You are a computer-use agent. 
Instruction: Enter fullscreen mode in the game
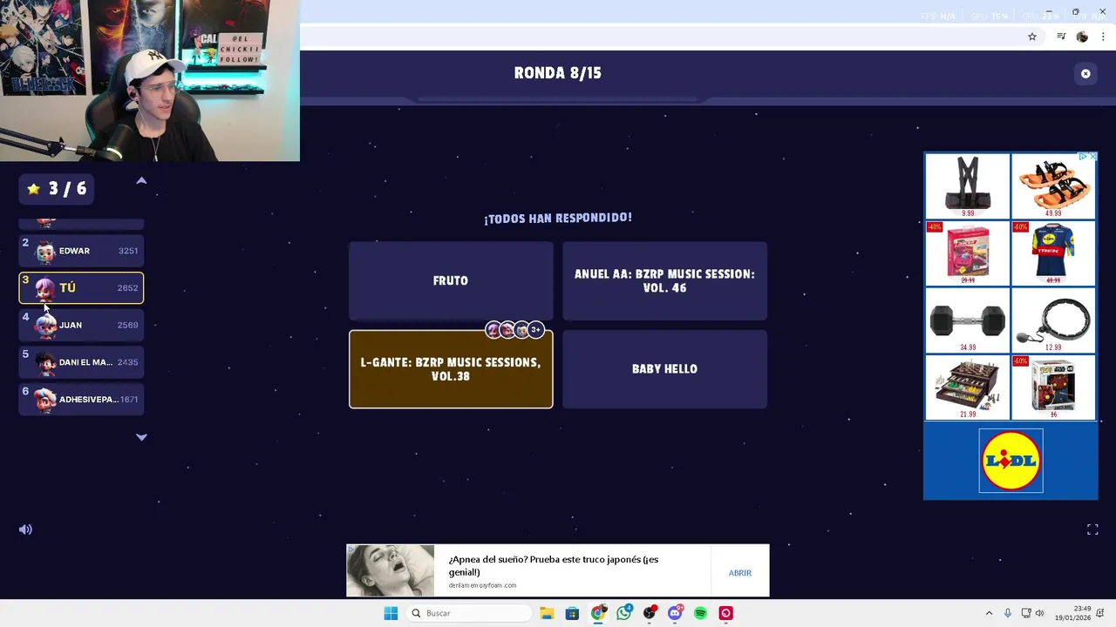(x=1092, y=529)
